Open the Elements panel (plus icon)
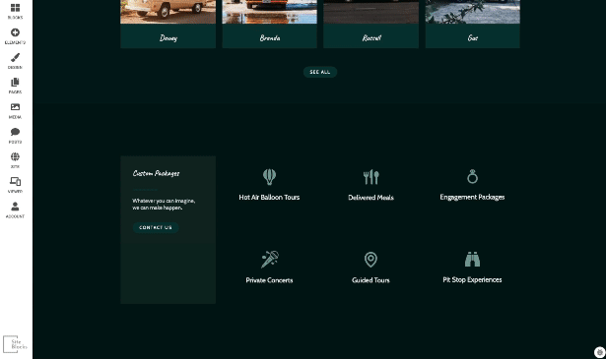Screen dimensions: 606x359 15,35
